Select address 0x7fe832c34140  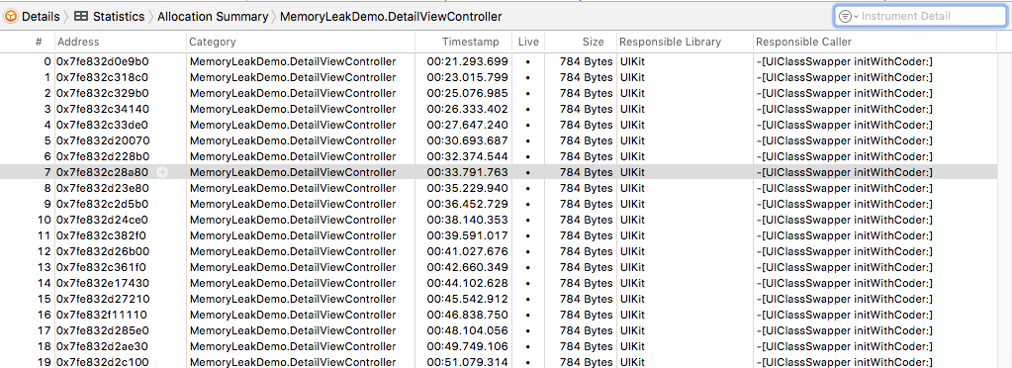click(103, 109)
